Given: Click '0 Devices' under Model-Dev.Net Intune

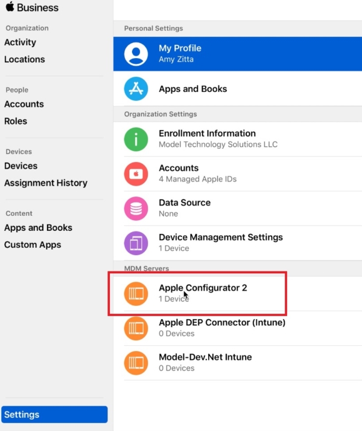Looking at the screenshot, I should 176,368.
